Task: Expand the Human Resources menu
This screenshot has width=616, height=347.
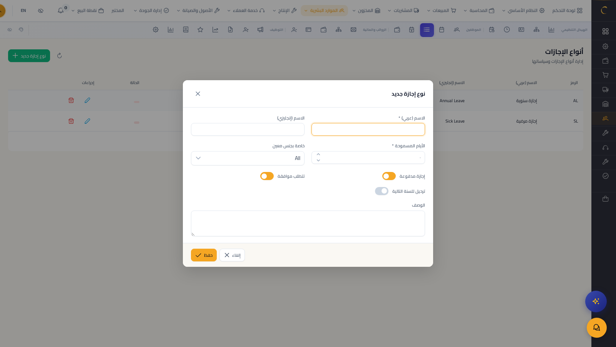Action: pos(324,10)
